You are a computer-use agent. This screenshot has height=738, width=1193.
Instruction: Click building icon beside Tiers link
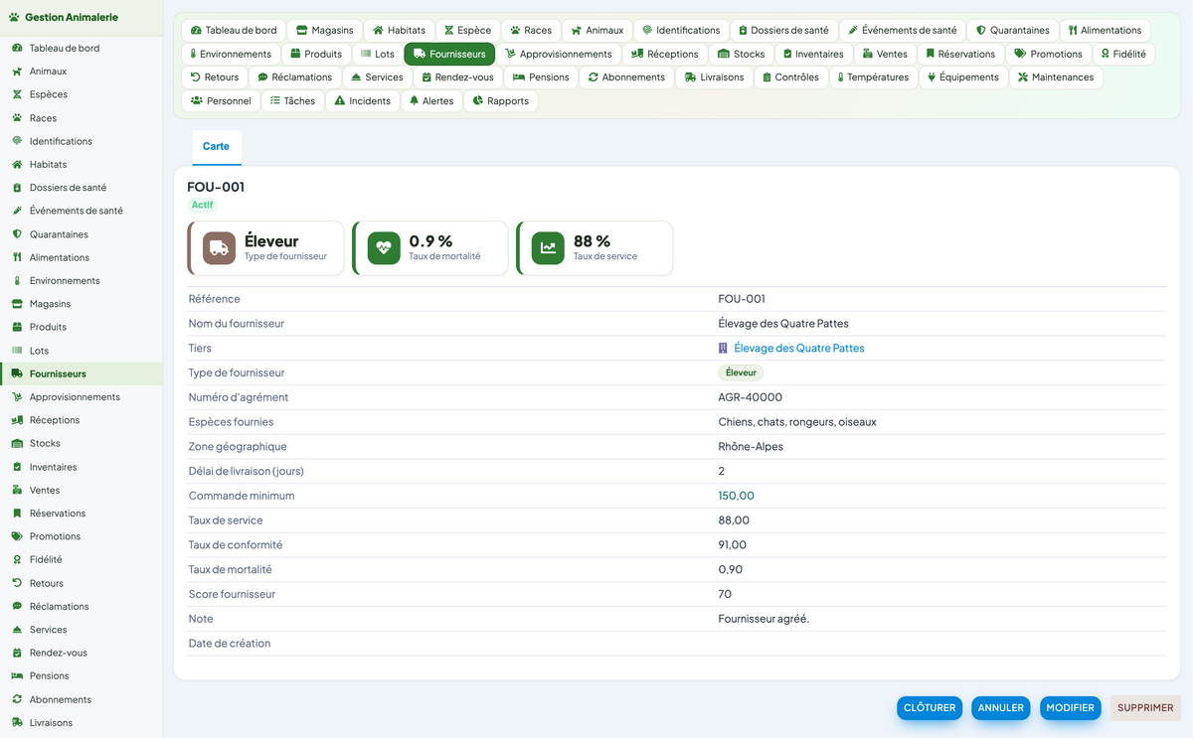tap(723, 349)
